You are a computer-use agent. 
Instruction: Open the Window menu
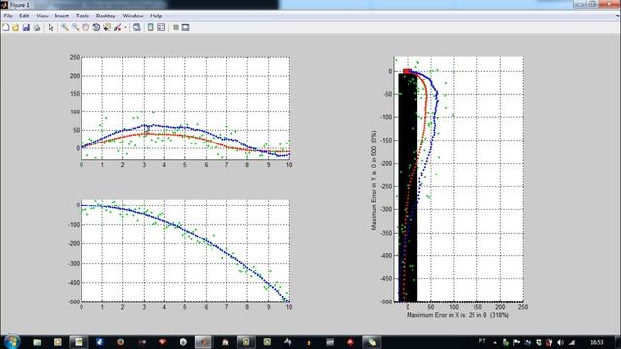point(133,16)
